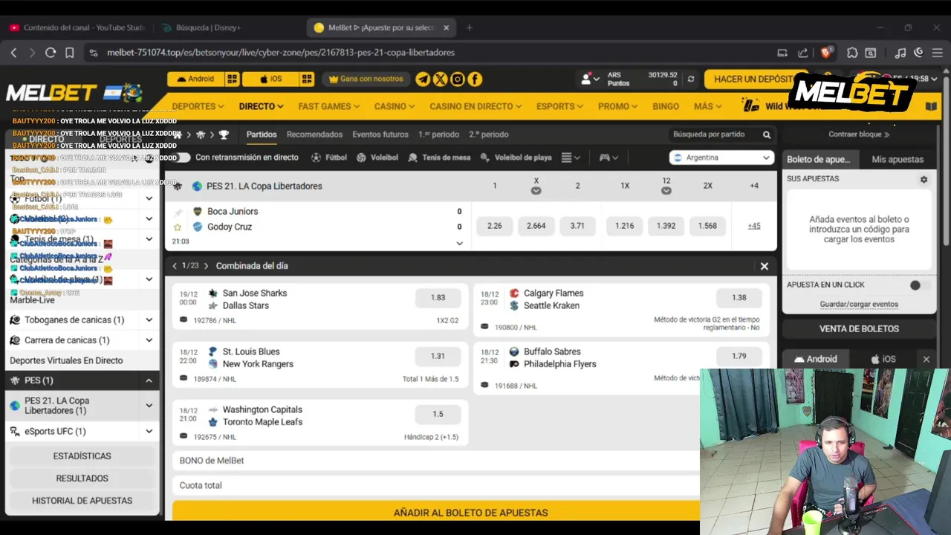
Task: Open browser hamburger menu
Action: 938,53
